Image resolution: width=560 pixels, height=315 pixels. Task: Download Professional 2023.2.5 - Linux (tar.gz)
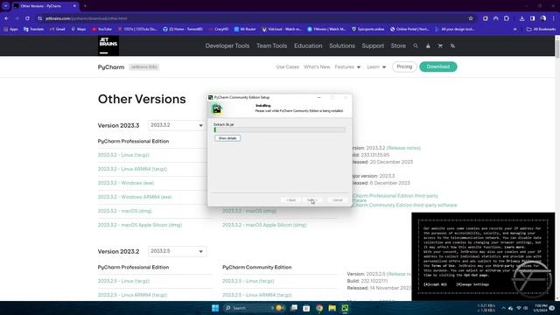pos(123,281)
